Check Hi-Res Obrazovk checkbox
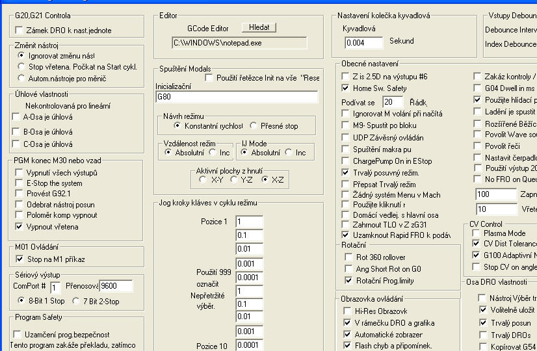The image size is (537, 351). coord(346,311)
